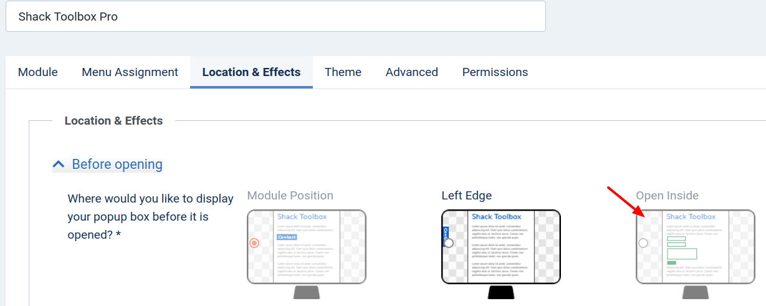Switch to the Module tab
The width and height of the screenshot is (766, 306).
[38, 72]
